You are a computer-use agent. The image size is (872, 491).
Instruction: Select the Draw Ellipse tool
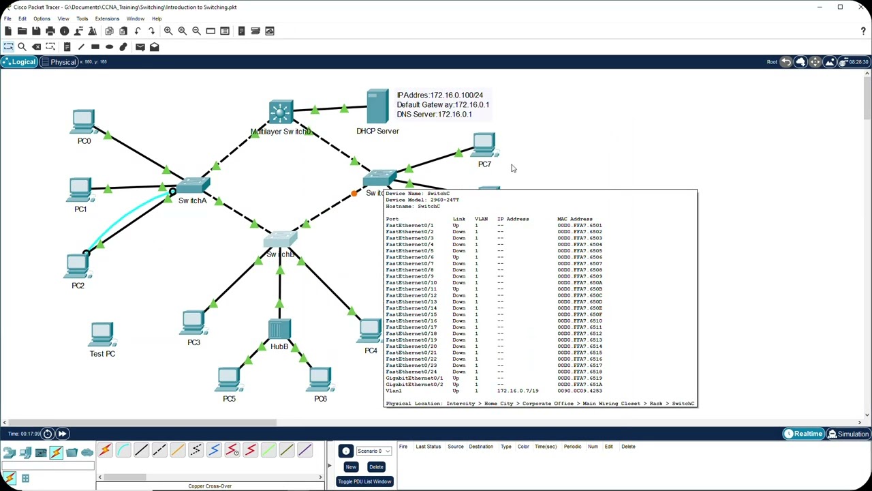(109, 47)
